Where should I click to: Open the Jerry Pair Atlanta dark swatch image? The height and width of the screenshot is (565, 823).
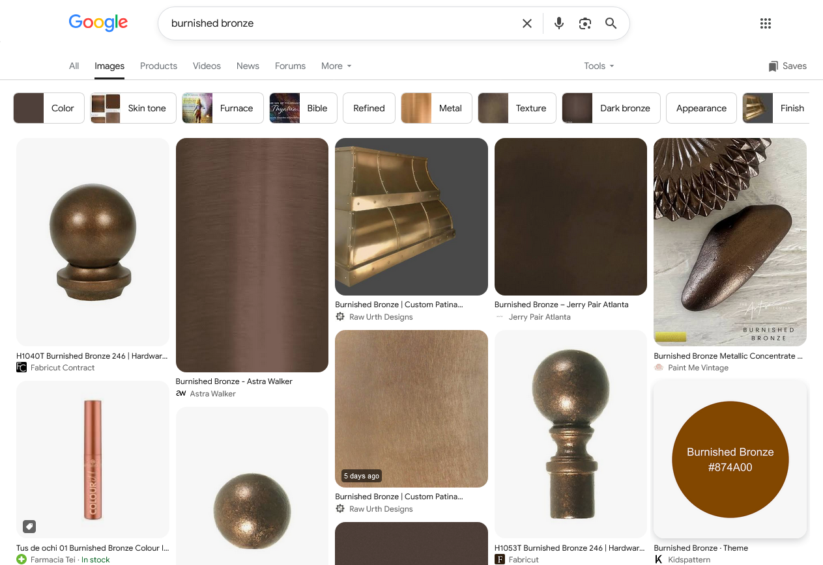(571, 217)
